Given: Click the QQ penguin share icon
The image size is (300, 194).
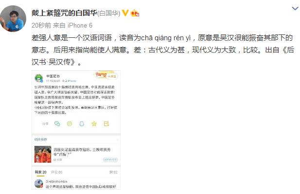Looking at the screenshot, I should pyautogui.click(x=82, y=124).
